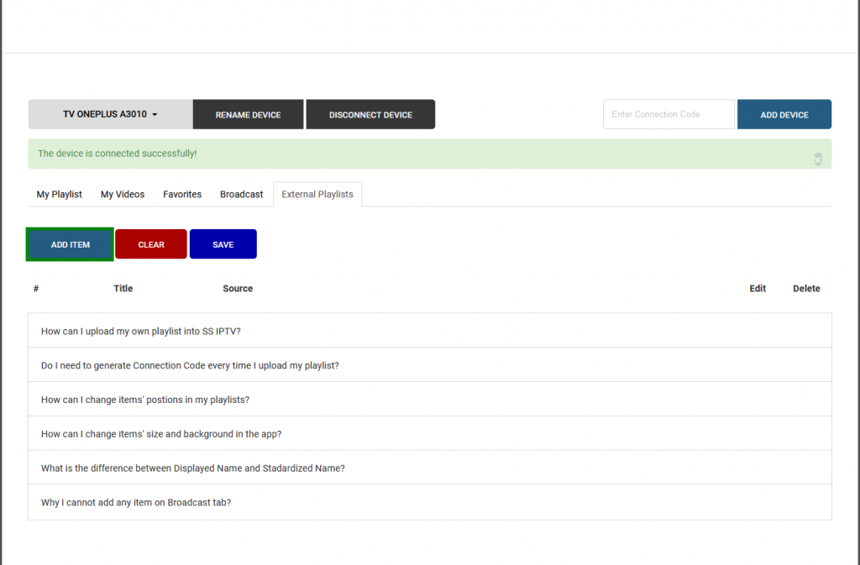Click the Rename Device button
This screenshot has height=565, width=860.
[x=248, y=115]
